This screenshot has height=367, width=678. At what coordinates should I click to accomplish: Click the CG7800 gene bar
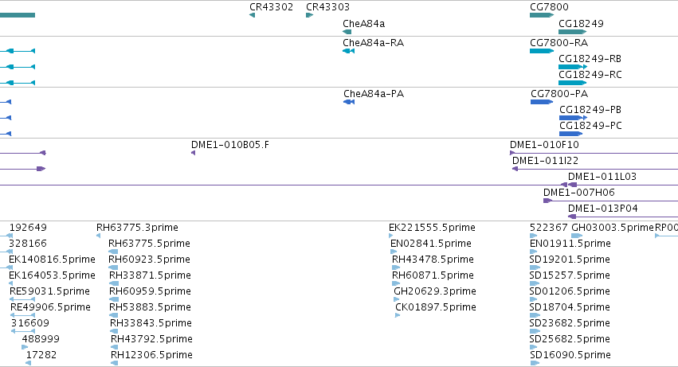(x=542, y=15)
